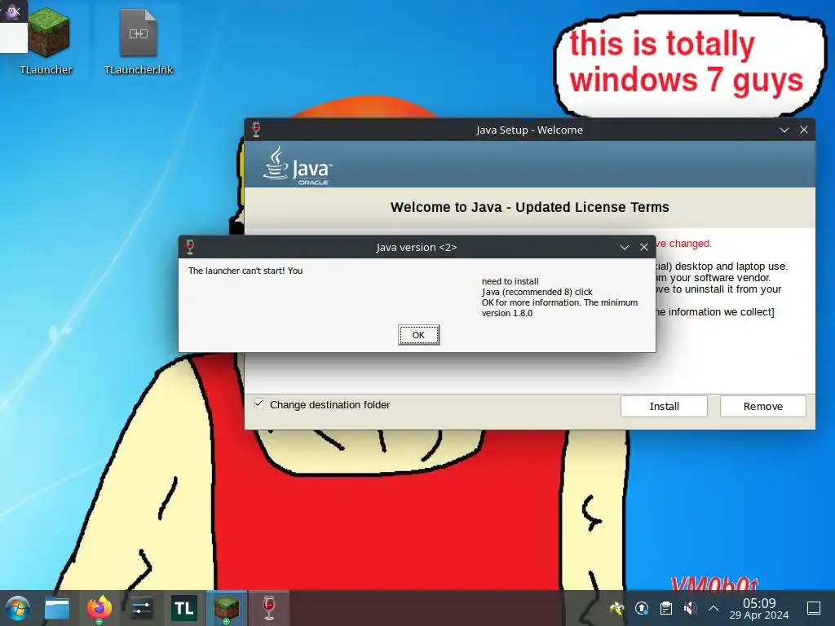
Task: Click the muted volume tray icon
Action: [690, 608]
